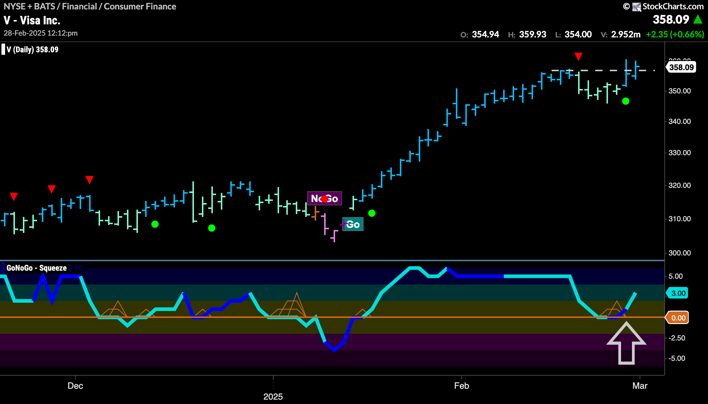The width and height of the screenshot is (708, 404).
Task: Click the high value 359.93
Action: [533, 35]
